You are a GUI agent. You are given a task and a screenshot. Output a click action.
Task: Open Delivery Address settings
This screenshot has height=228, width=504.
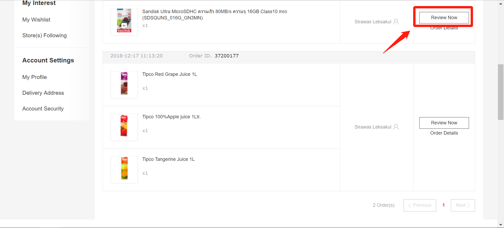[43, 93]
